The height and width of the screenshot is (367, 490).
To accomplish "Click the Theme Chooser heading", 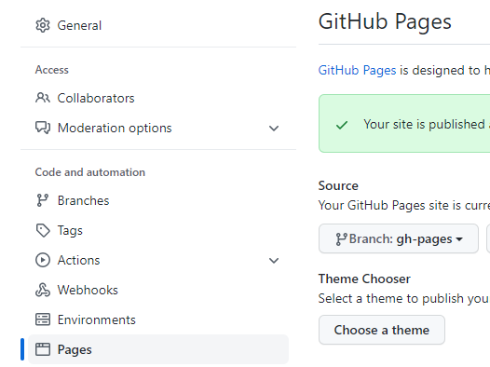I will (x=364, y=279).
